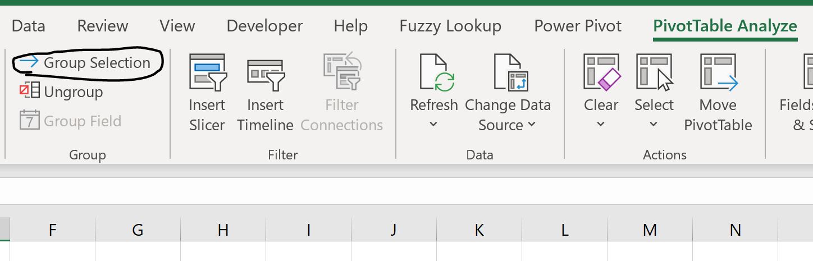Click the Ungroup text button

tap(73, 92)
